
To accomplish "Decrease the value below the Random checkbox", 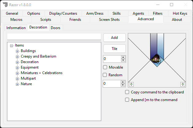I will tap(123, 85).
